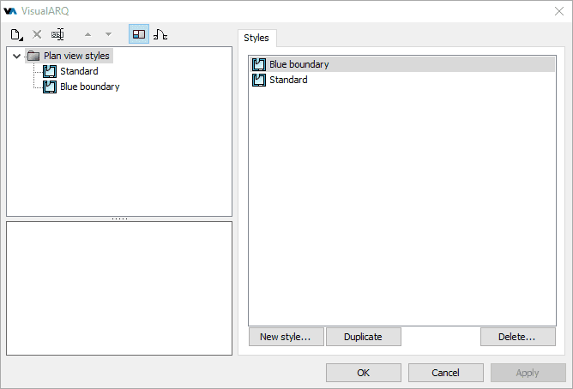Select Standard in the tree
Viewport: 573px width, 389px height.
pyautogui.click(x=79, y=71)
